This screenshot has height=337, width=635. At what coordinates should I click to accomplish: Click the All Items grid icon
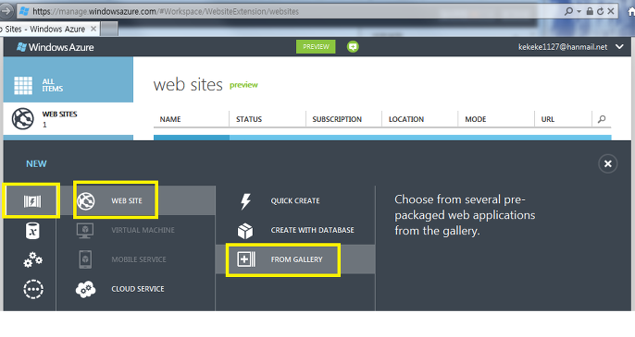point(23,85)
